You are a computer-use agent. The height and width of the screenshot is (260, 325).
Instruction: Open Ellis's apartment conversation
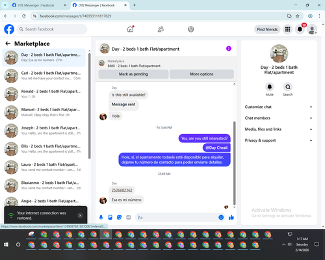(44, 149)
